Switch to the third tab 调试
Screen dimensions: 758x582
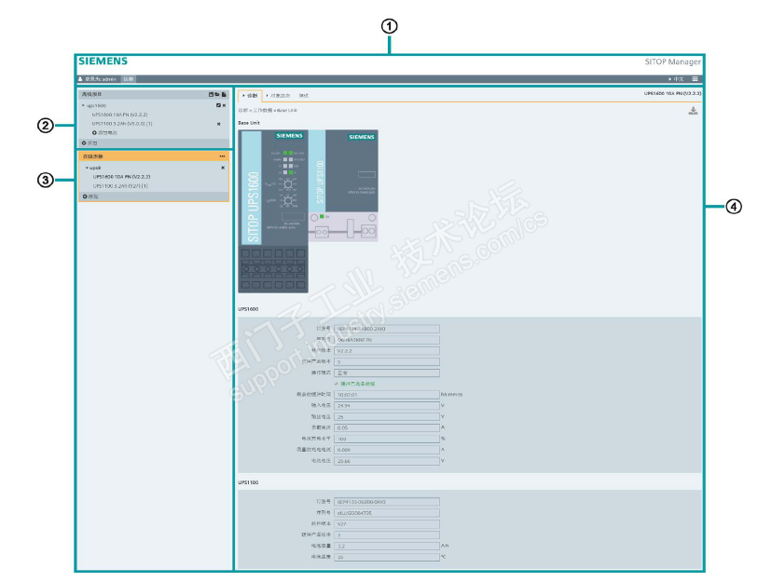(x=304, y=96)
